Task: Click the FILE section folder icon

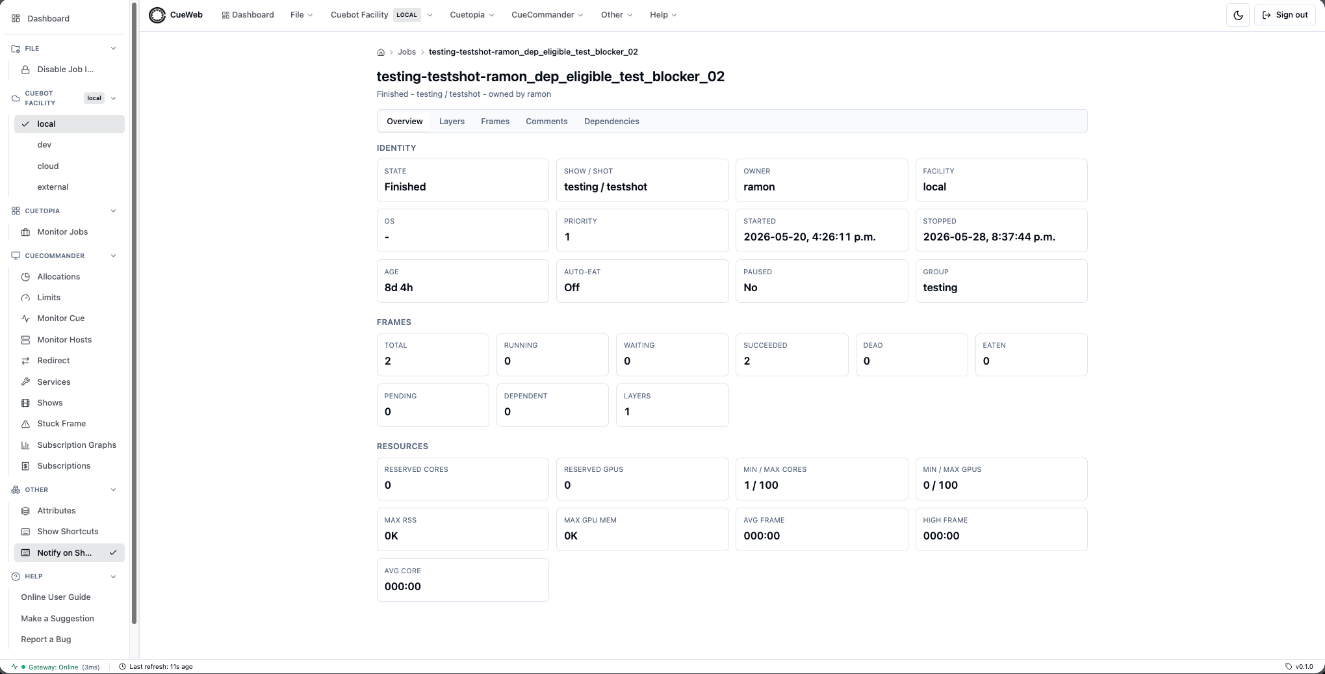Action: coord(16,49)
